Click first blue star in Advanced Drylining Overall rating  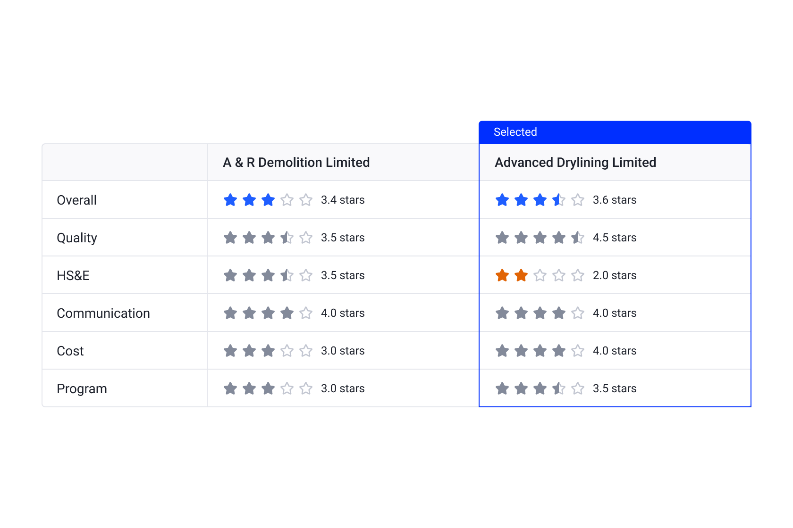coord(502,200)
